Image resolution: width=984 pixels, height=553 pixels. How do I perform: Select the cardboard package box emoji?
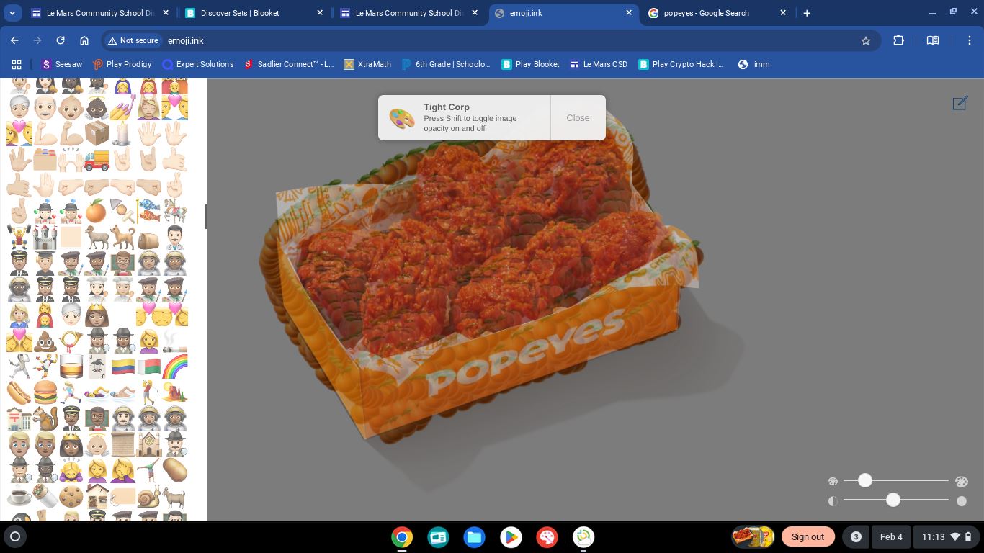[x=97, y=133]
